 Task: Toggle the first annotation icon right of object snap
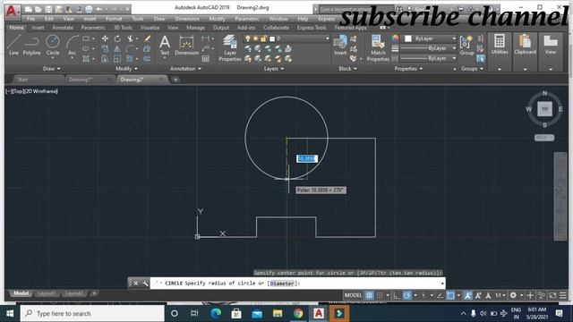(x=467, y=295)
